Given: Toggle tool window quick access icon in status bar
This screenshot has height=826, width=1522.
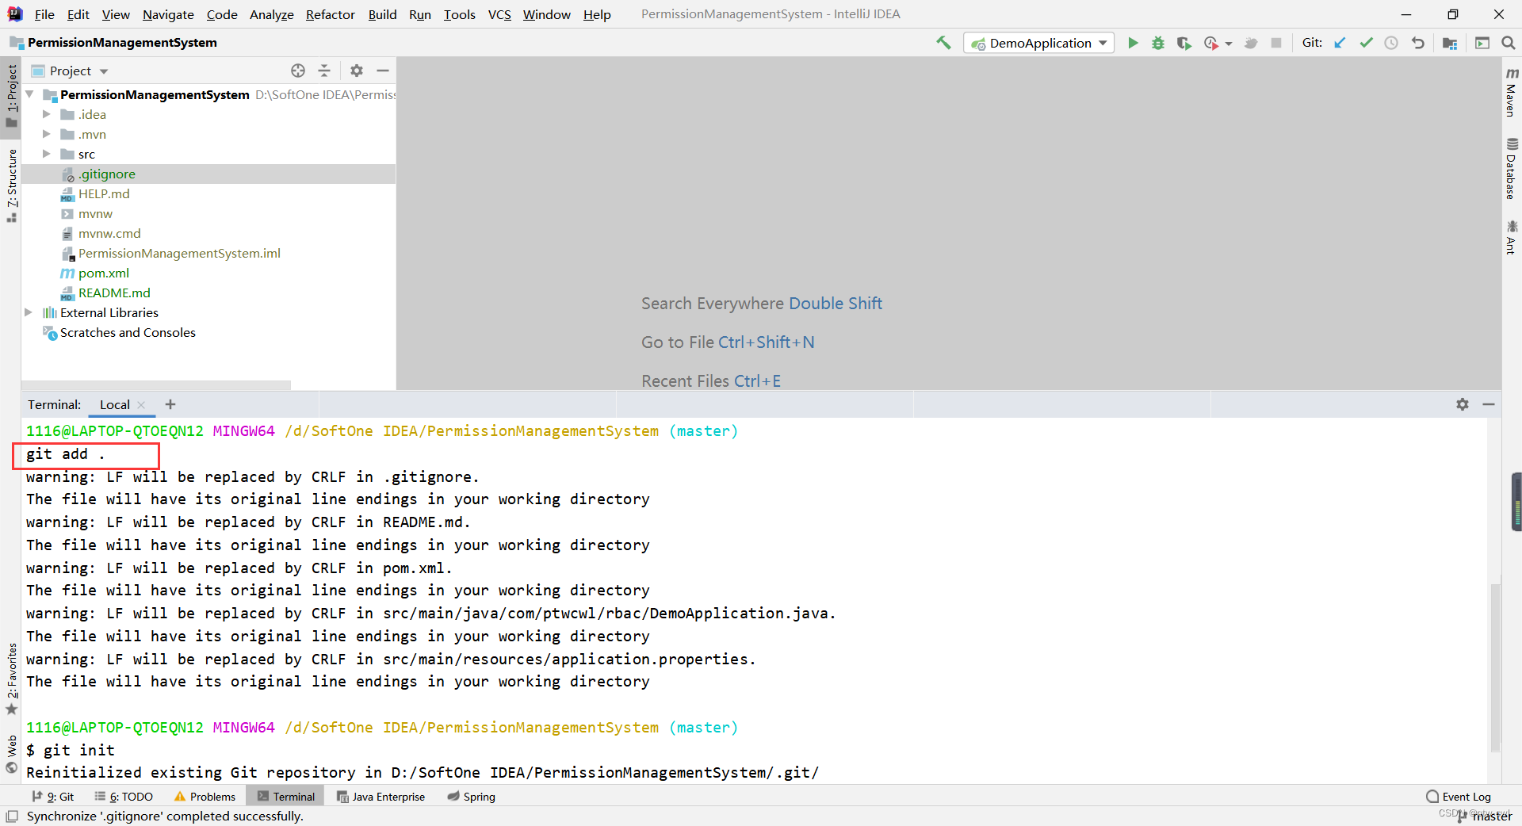Looking at the screenshot, I should tap(12, 816).
